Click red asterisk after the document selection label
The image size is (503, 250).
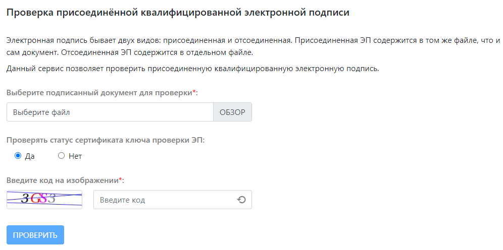coord(195,92)
